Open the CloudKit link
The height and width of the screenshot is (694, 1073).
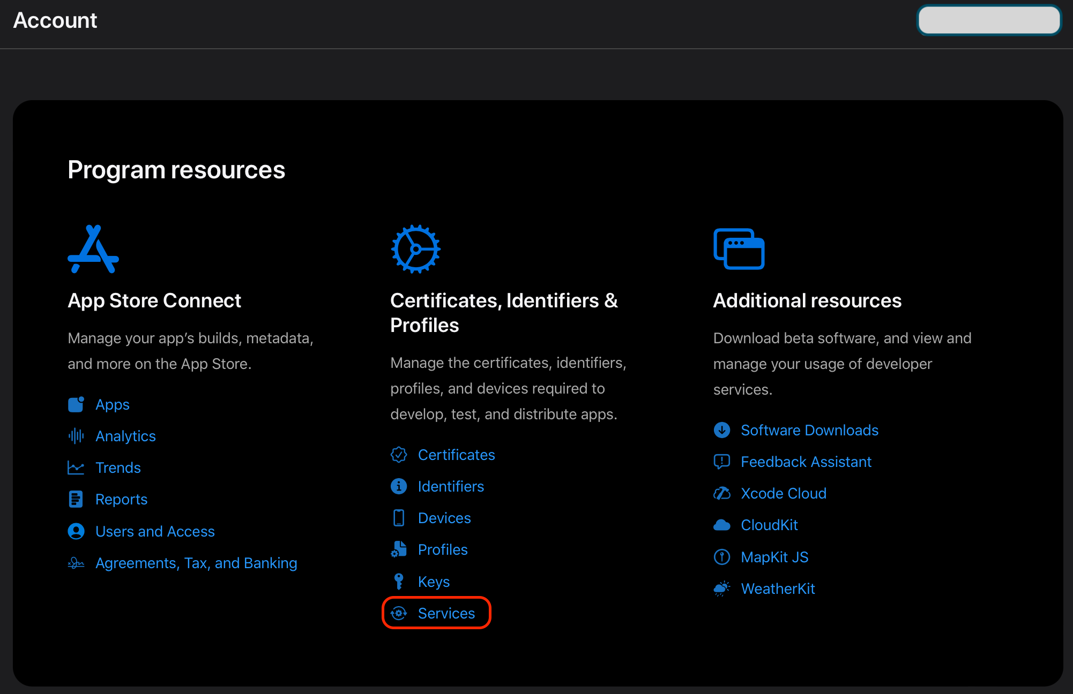tap(769, 525)
